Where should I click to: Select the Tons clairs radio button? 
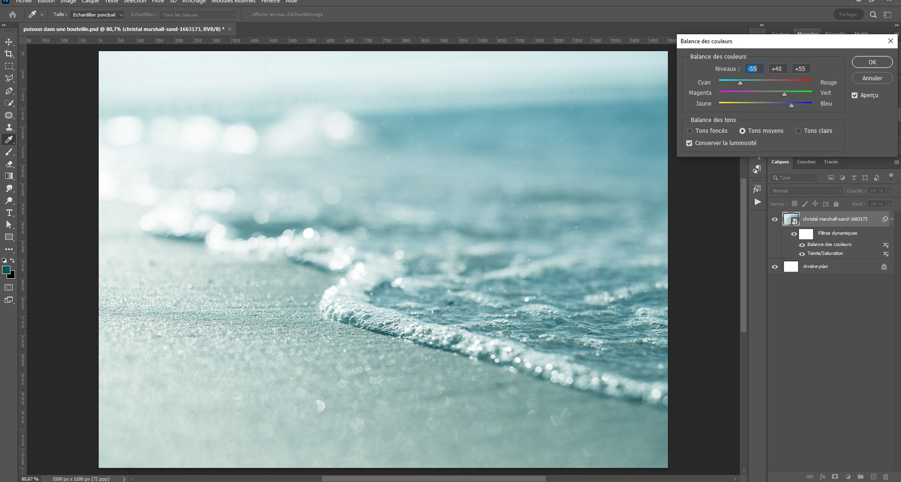798,131
